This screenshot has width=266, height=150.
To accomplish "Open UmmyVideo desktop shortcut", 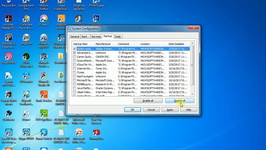I will tap(96, 135).
